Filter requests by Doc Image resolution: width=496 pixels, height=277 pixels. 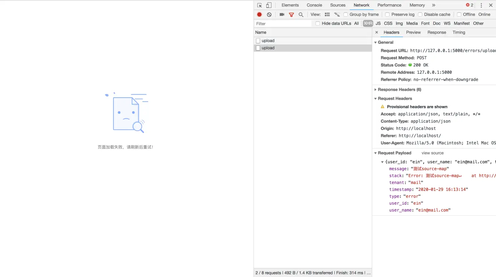coord(436,24)
